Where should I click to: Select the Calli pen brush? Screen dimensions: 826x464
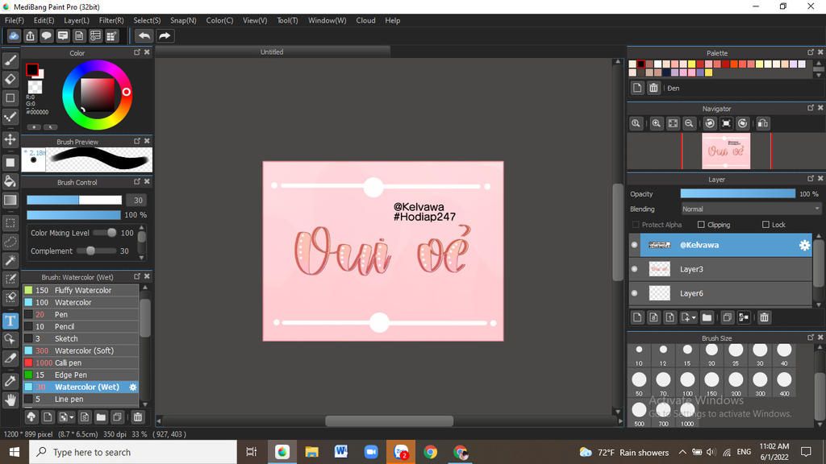pos(81,363)
